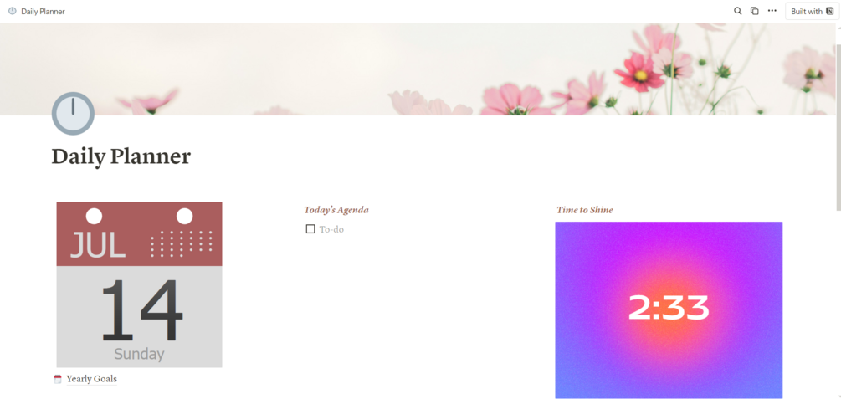
Task: Open the three-dot more options menu
Action: (772, 11)
